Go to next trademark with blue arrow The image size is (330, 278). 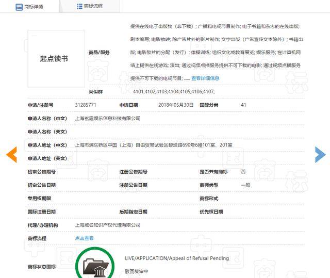320,155
